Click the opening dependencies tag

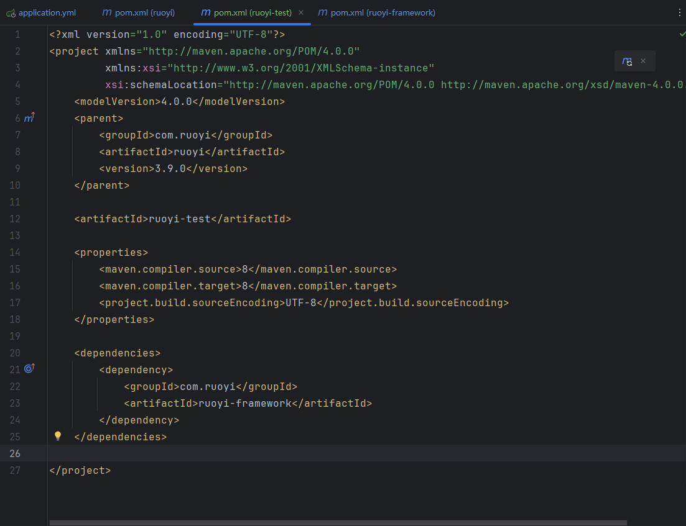118,353
